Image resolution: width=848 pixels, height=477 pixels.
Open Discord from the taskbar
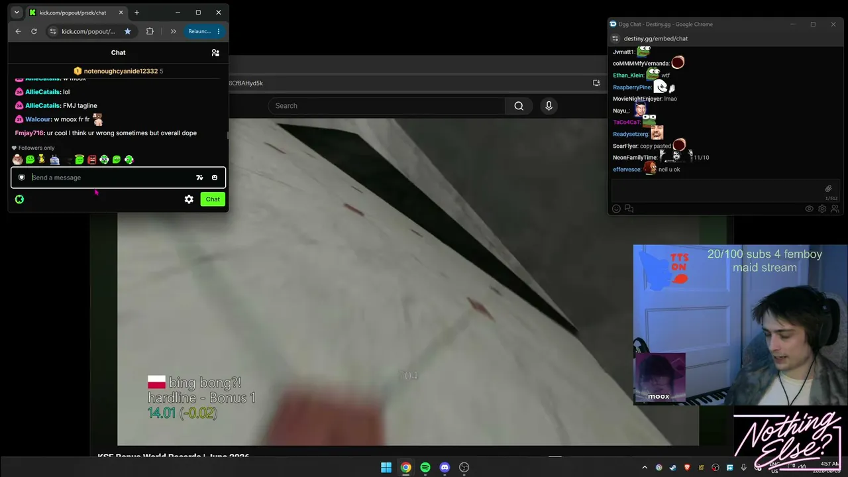pyautogui.click(x=445, y=468)
